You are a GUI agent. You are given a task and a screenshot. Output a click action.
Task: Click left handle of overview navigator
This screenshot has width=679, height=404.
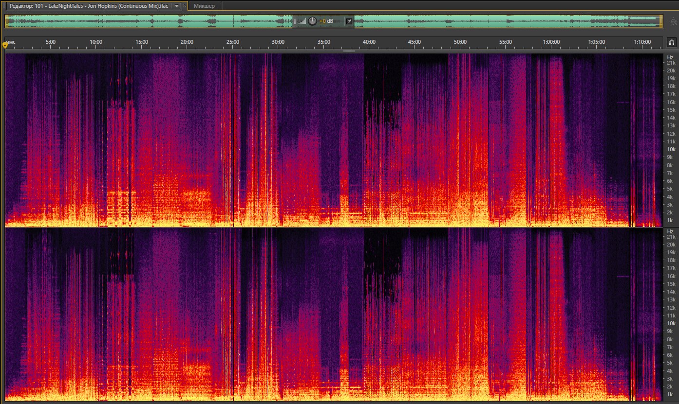click(x=6, y=21)
